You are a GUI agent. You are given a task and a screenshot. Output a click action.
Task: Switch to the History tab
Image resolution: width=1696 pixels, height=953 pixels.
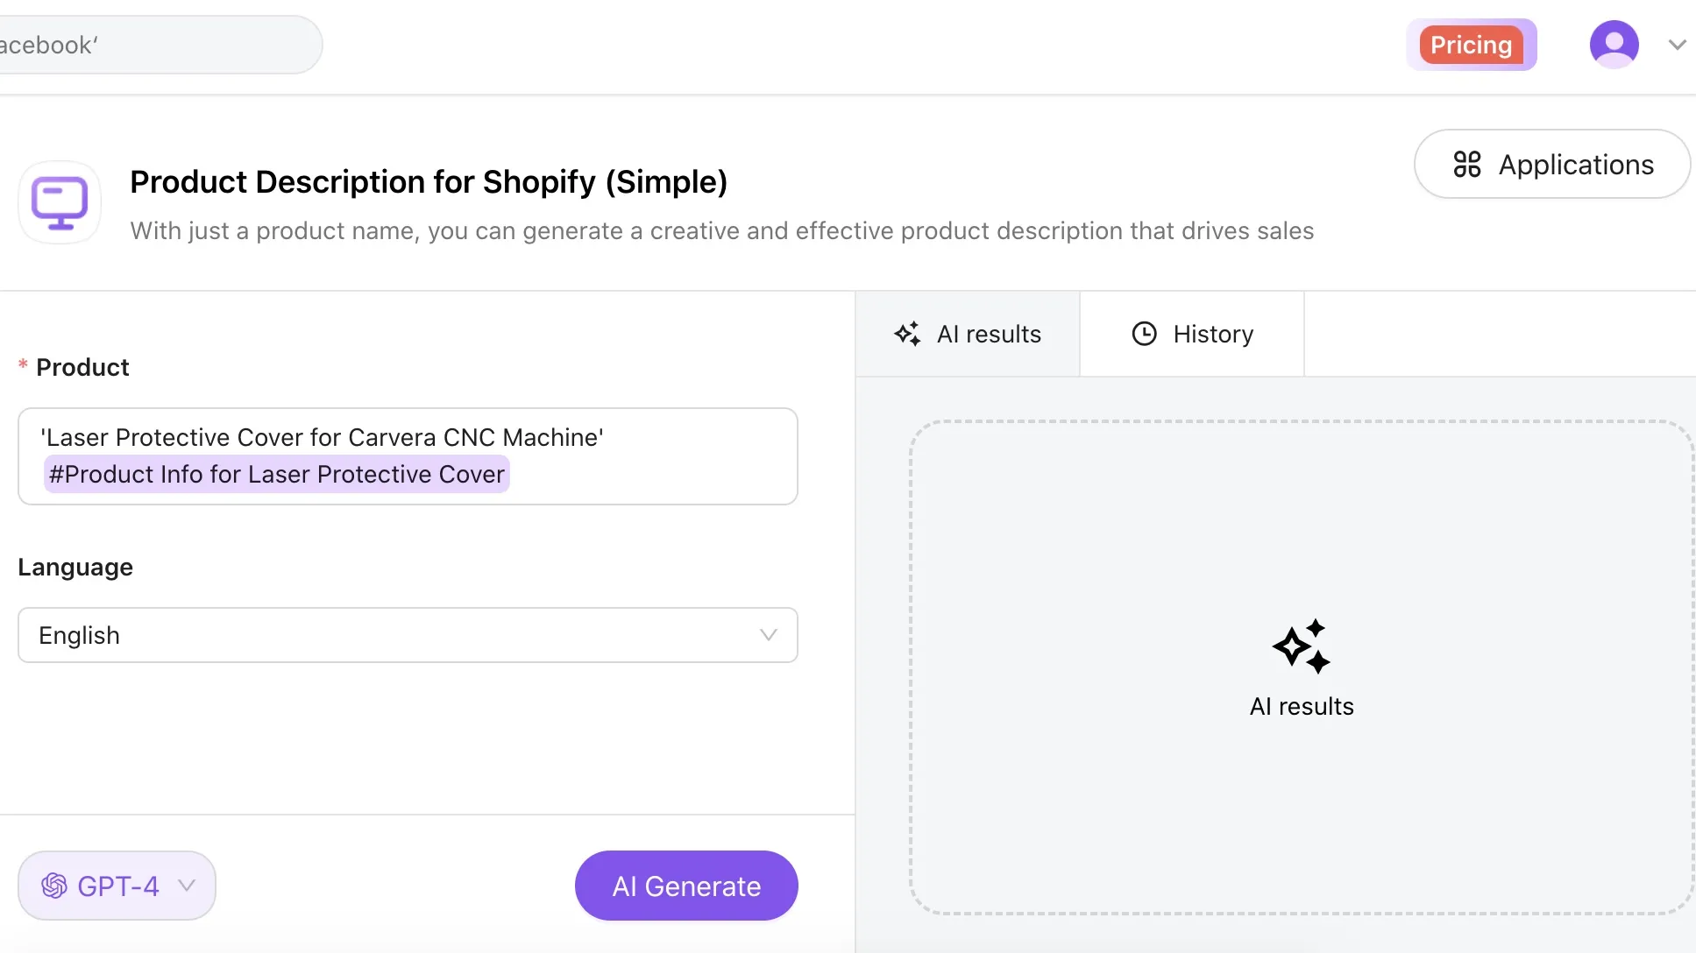1192,334
